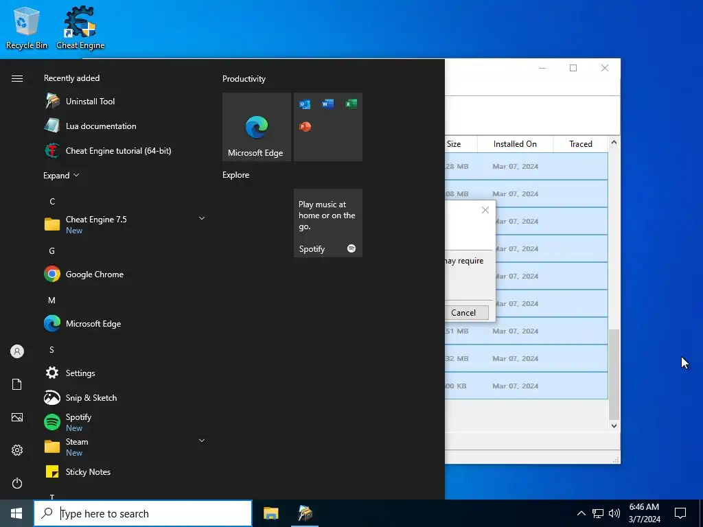Focus the taskbar search box
This screenshot has width=703, height=527.
click(x=143, y=513)
